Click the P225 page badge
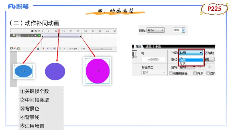 (214, 9)
